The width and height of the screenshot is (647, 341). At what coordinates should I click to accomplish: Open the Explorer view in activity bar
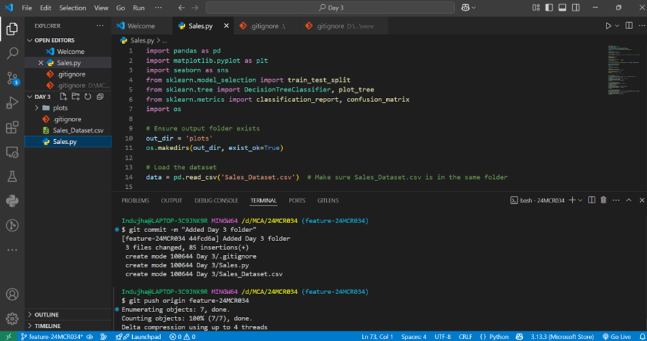(12, 29)
